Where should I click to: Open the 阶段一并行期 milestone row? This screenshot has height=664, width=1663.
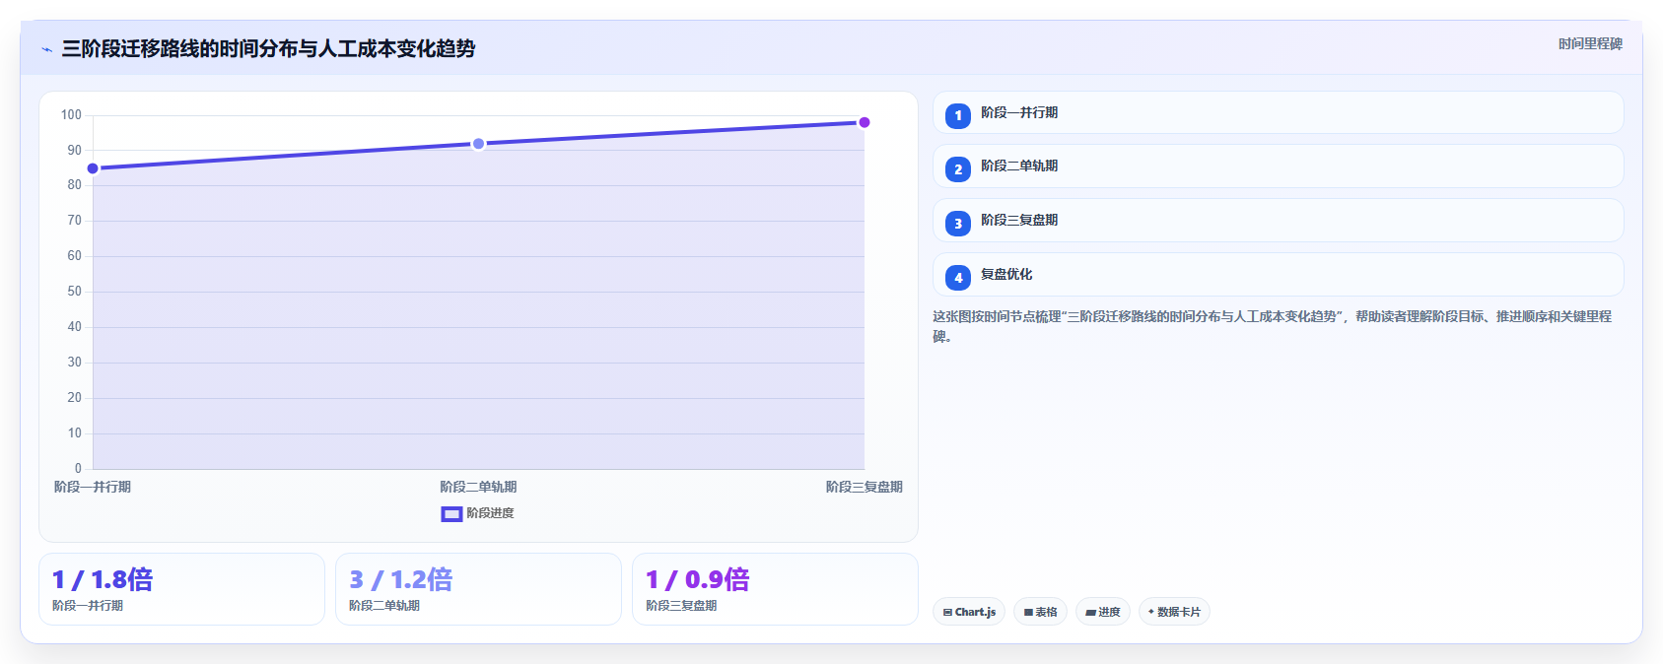(x=1278, y=112)
